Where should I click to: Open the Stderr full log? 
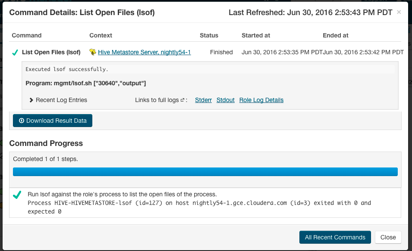click(x=203, y=100)
